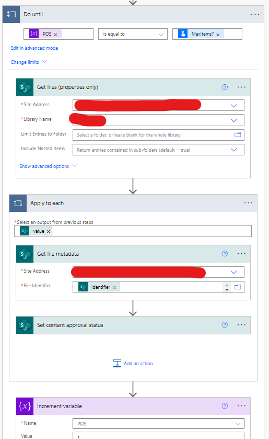This screenshot has width=269, height=439.
Task: Click the POS variable token icon
Action: pyautogui.click(x=34, y=33)
